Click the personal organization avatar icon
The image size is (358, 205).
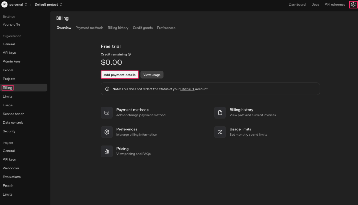click(x=5, y=5)
